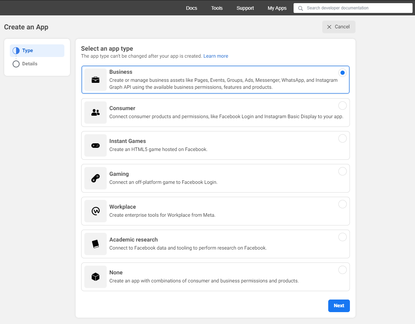Image resolution: width=415 pixels, height=324 pixels.
Task: Click the Consumer people icon
Action: 95,113
